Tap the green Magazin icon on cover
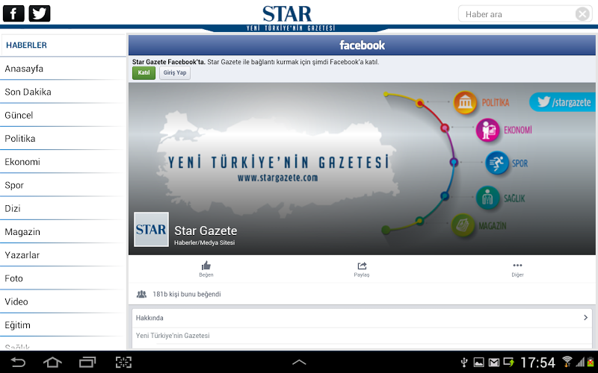The image size is (598, 373). [463, 225]
